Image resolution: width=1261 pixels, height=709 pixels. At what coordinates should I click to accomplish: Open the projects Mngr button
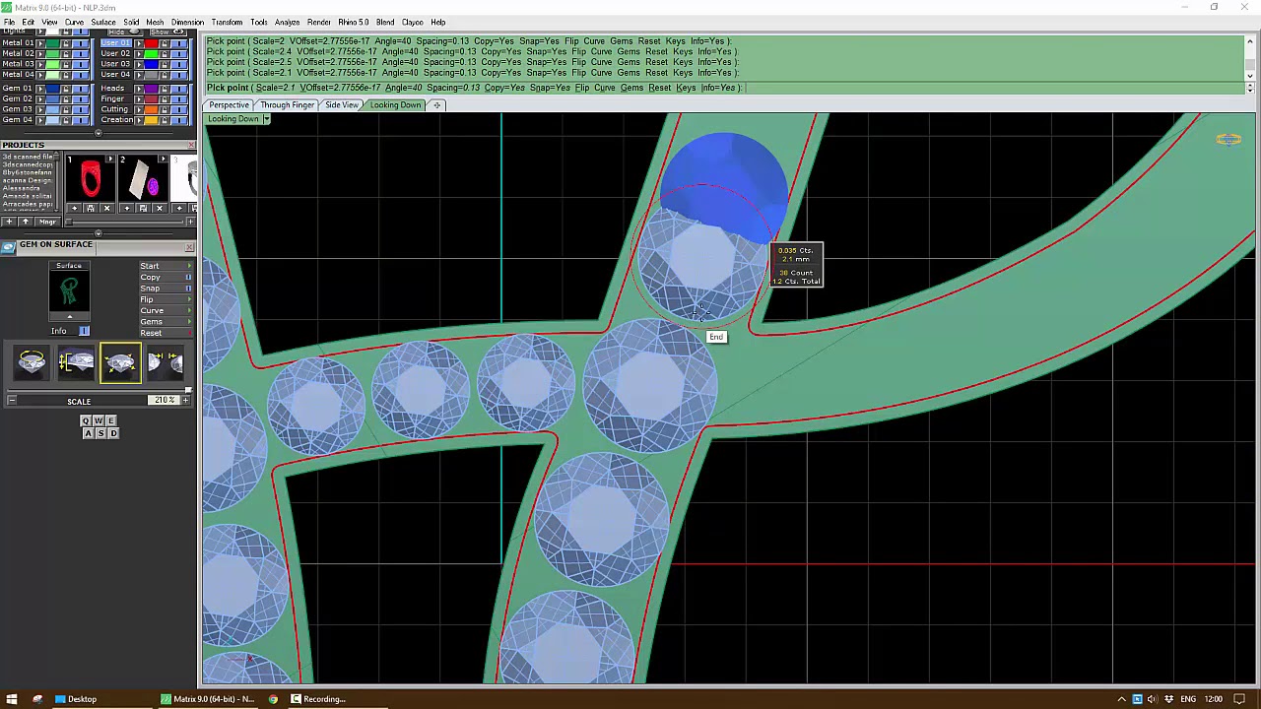point(47,222)
